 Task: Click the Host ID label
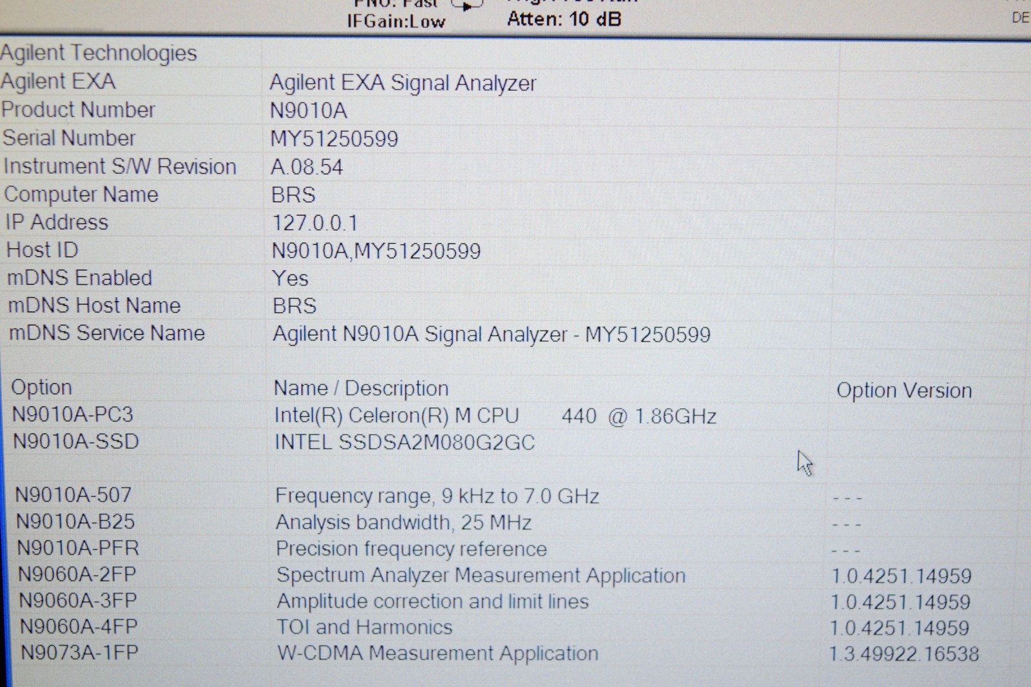click(x=42, y=250)
